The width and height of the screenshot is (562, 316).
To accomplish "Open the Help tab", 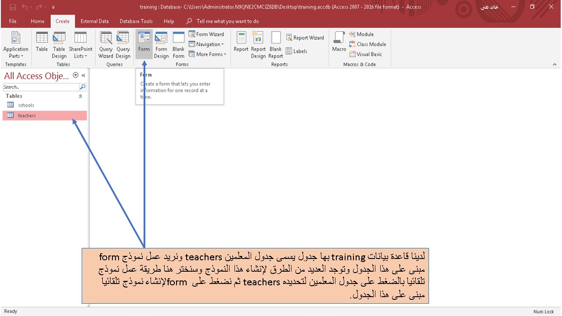I will pos(169,21).
